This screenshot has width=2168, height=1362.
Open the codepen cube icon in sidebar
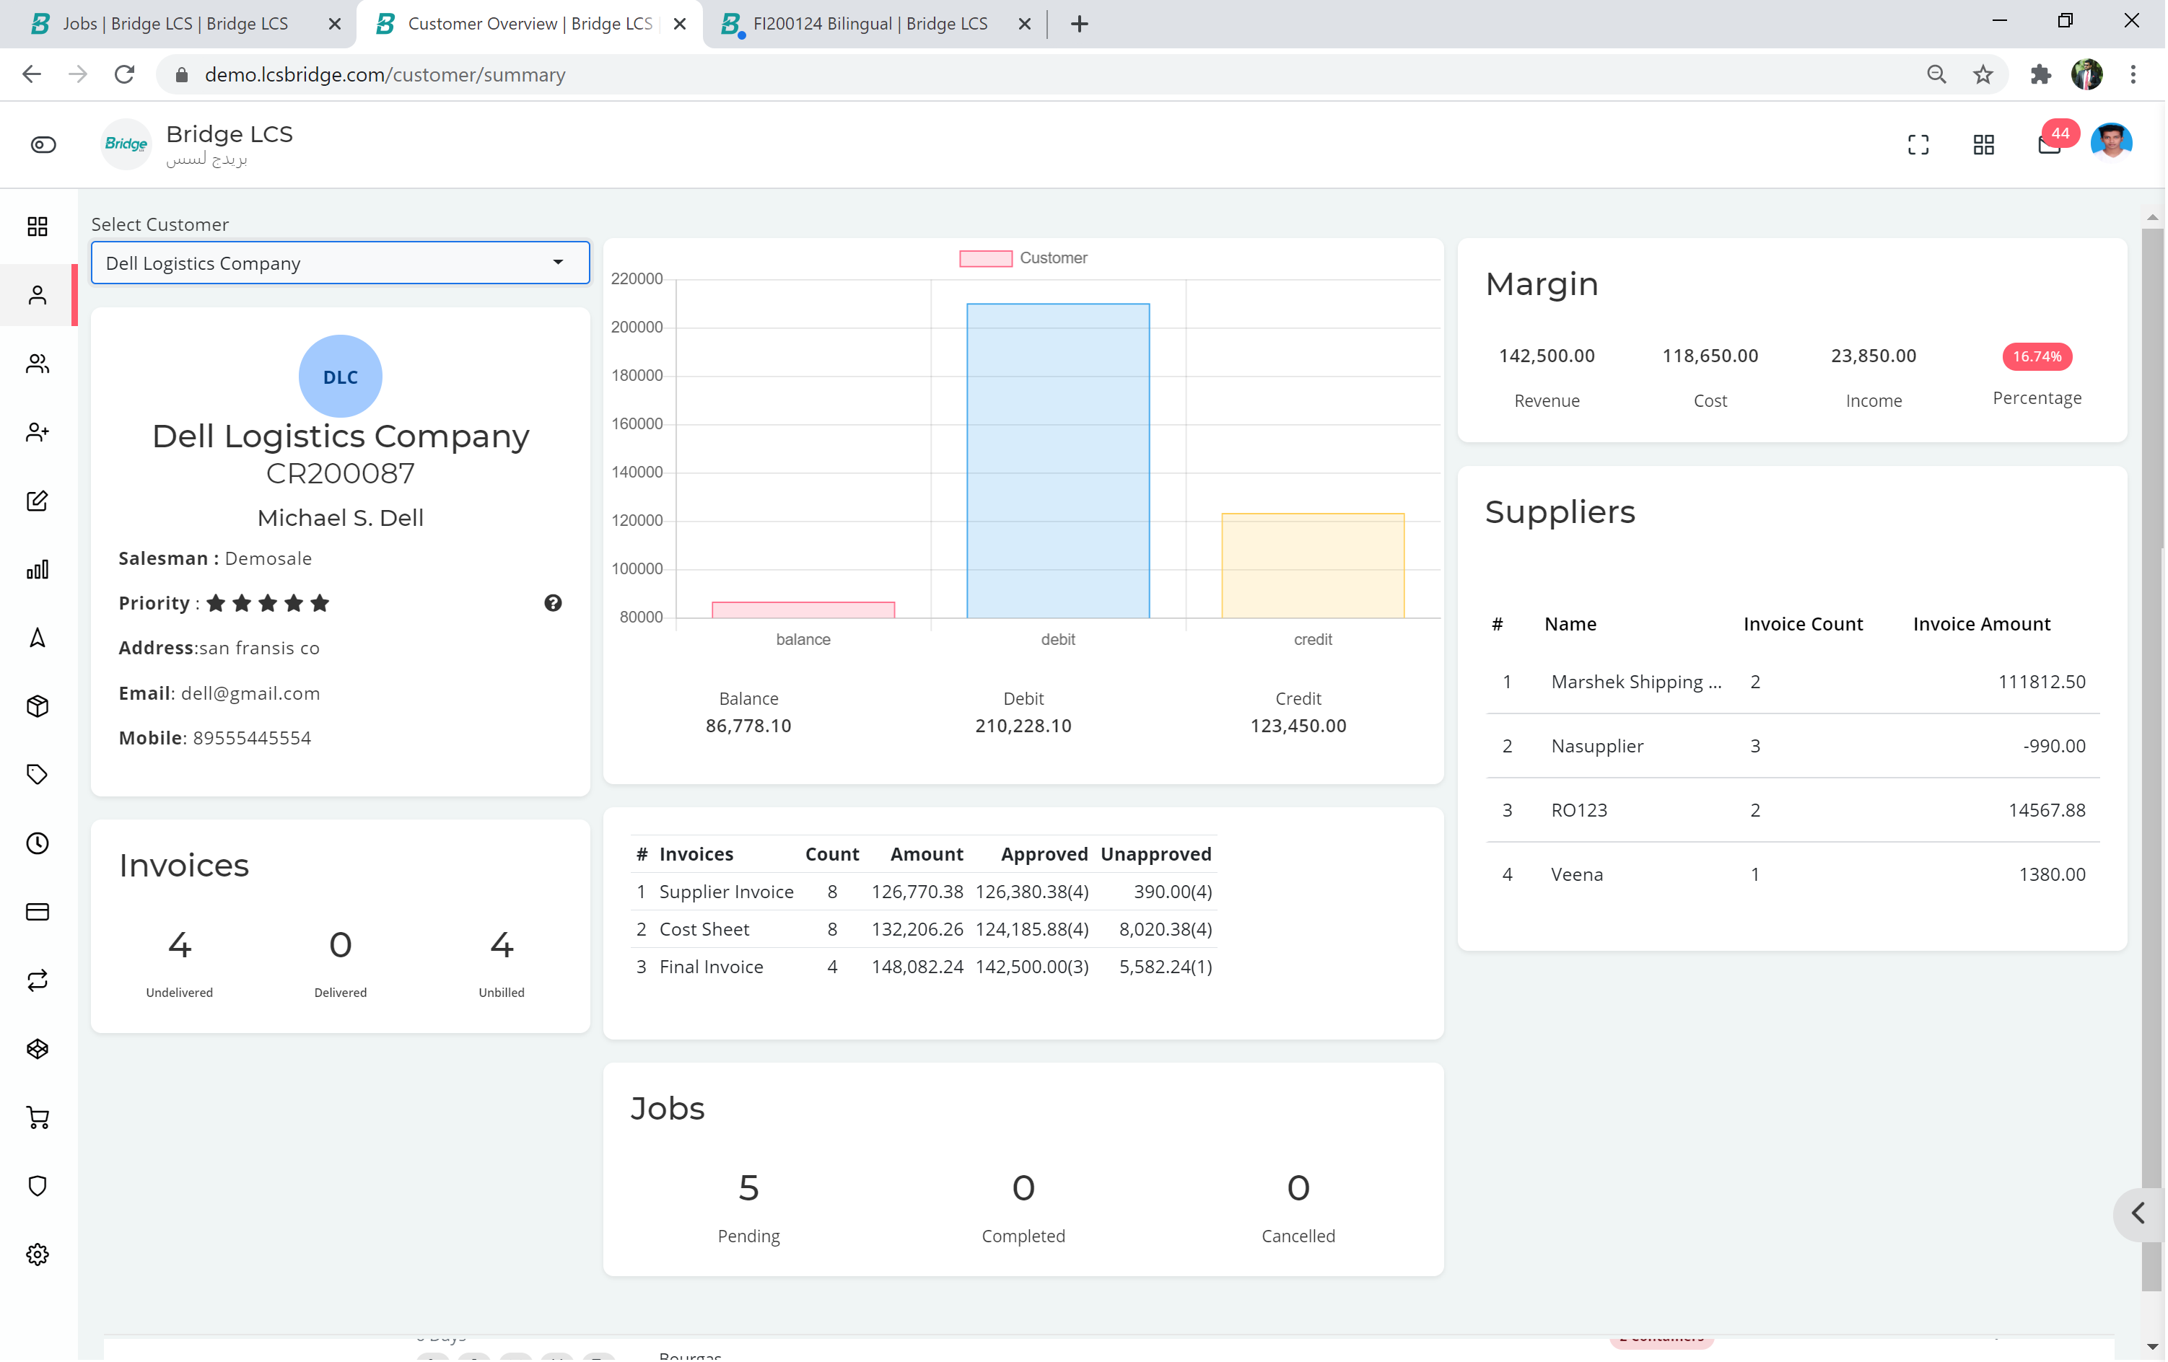[38, 1050]
